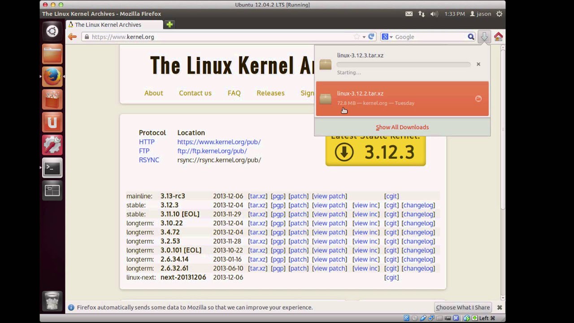
Task: Click the HTTP protocol link
Action: tap(147, 142)
